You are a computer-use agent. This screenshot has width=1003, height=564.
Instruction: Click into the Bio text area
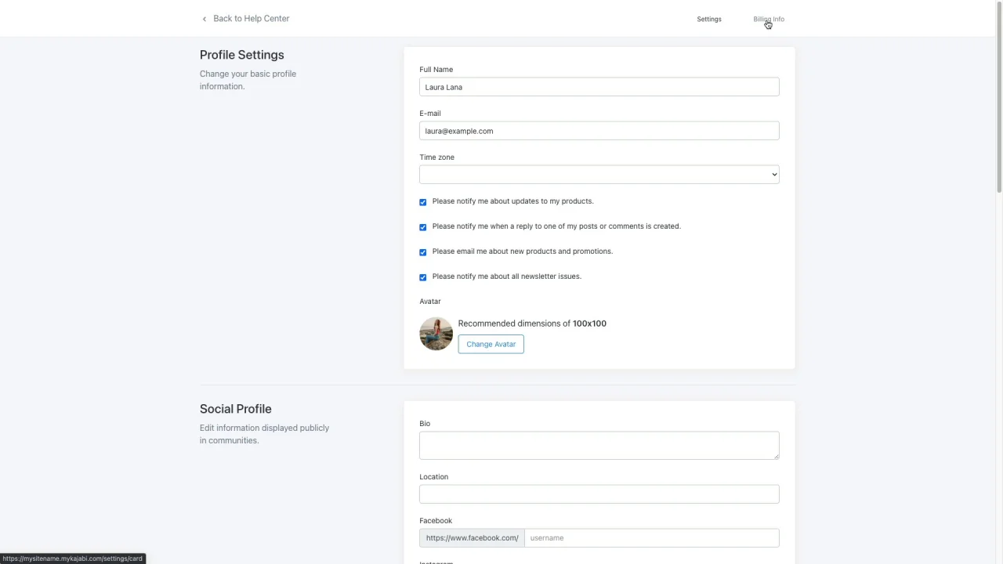coord(599,445)
